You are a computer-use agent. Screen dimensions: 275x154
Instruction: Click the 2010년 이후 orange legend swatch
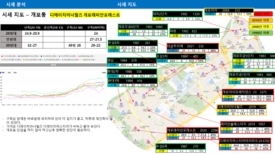pyautogui.click(x=261, y=20)
